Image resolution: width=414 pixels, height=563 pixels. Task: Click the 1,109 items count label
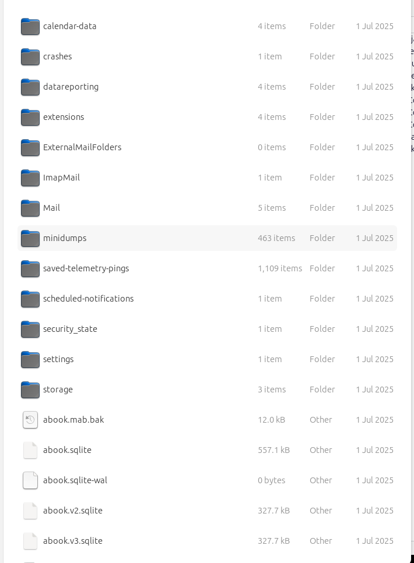pyautogui.click(x=280, y=268)
